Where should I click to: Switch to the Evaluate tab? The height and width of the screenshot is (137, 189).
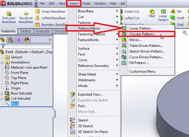coord(43,31)
